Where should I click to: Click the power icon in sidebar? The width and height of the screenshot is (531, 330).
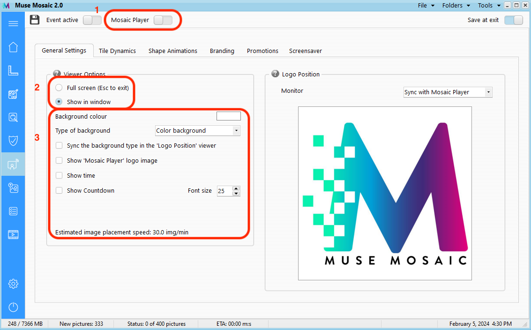pos(13,307)
